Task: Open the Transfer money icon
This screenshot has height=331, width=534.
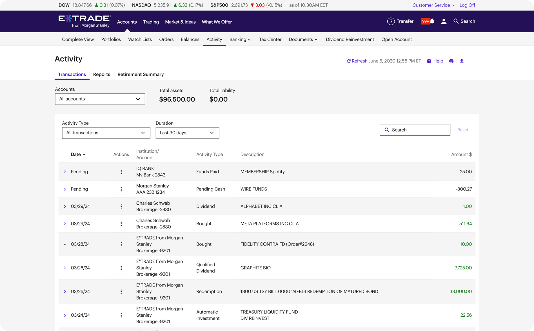Action: [391, 21]
